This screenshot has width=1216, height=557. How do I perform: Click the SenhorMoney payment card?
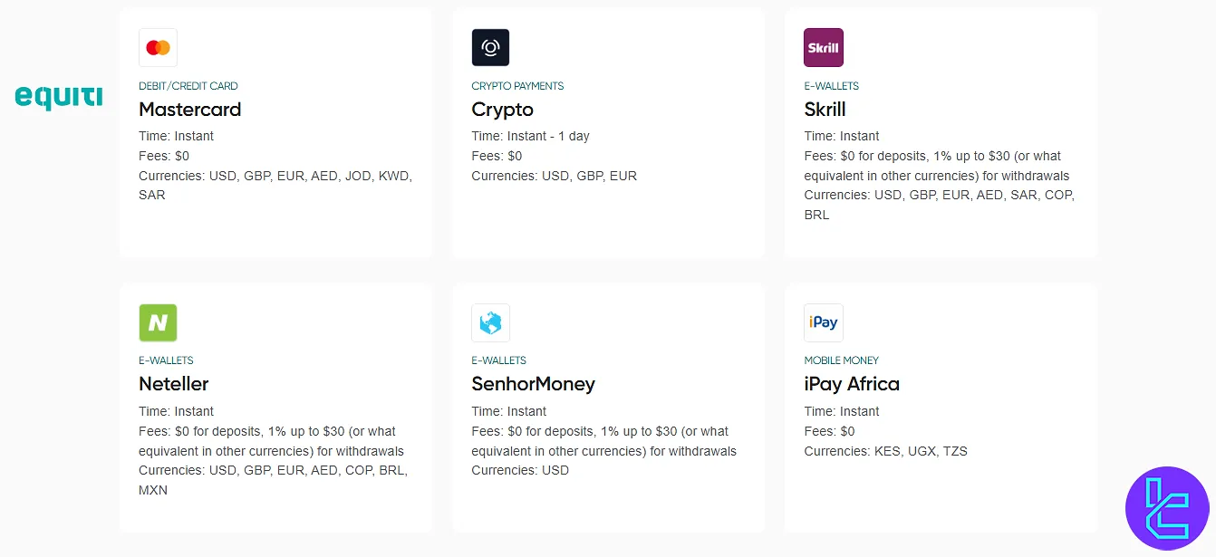[x=608, y=407]
